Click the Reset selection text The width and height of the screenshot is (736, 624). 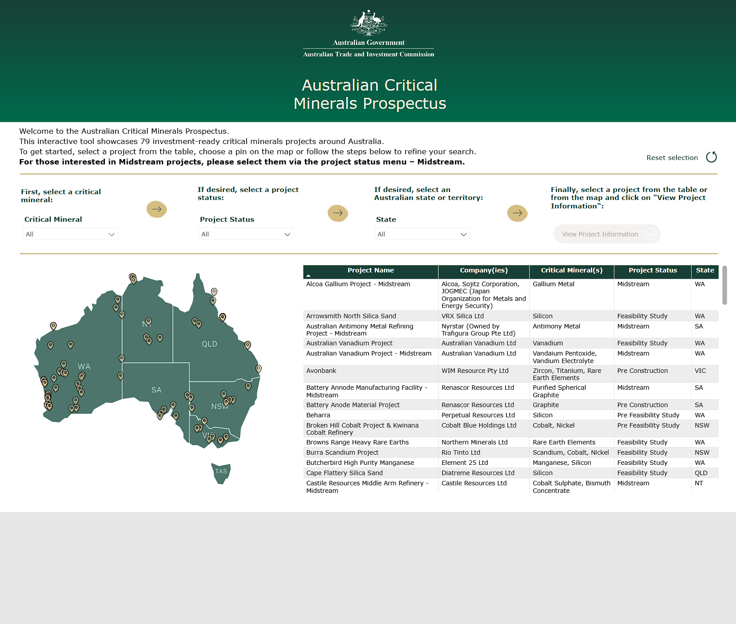(x=672, y=158)
